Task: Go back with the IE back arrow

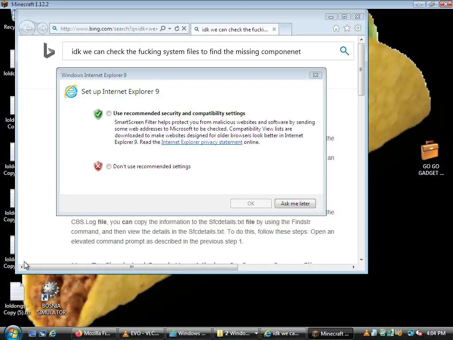Action: coord(27,28)
